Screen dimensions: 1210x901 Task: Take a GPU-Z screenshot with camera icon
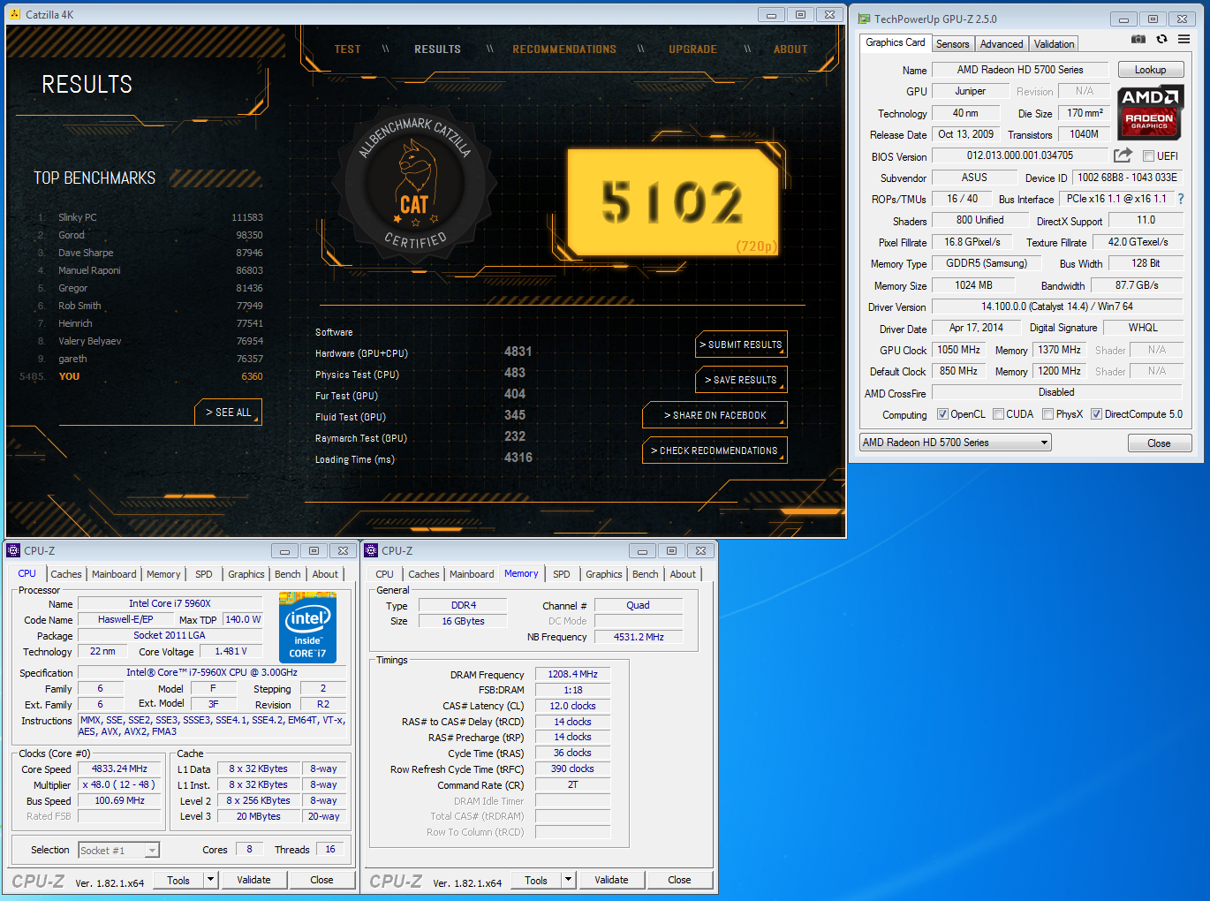point(1138,40)
